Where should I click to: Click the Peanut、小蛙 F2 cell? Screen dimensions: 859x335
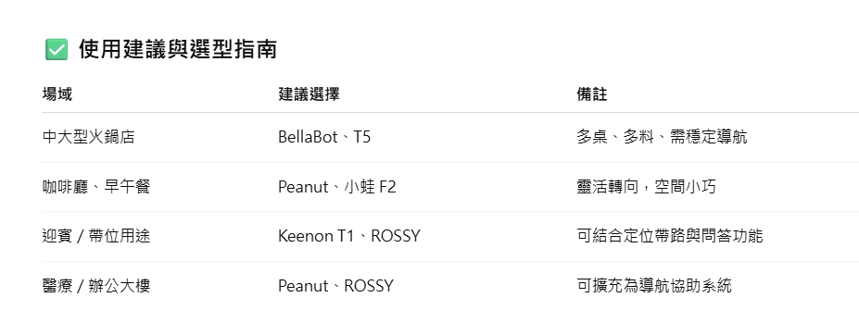[x=337, y=187]
